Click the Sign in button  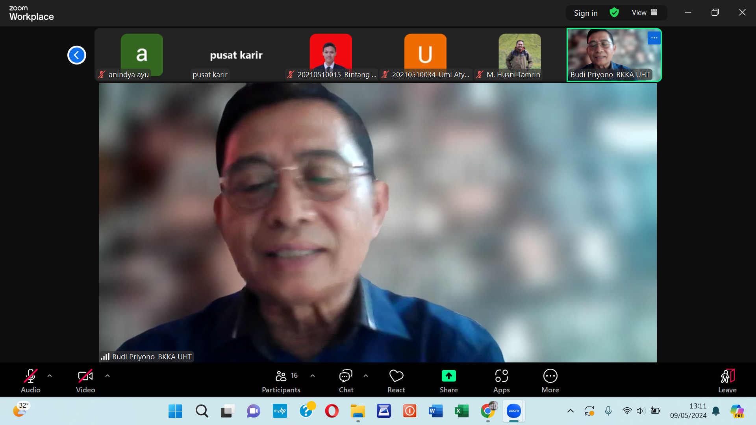(586, 13)
